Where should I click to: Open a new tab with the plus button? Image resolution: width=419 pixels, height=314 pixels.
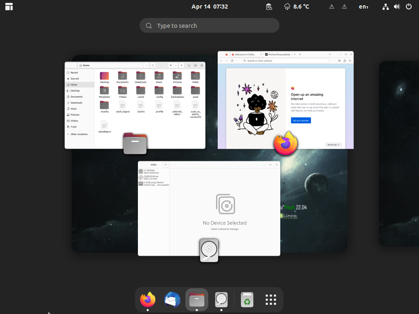(300, 54)
